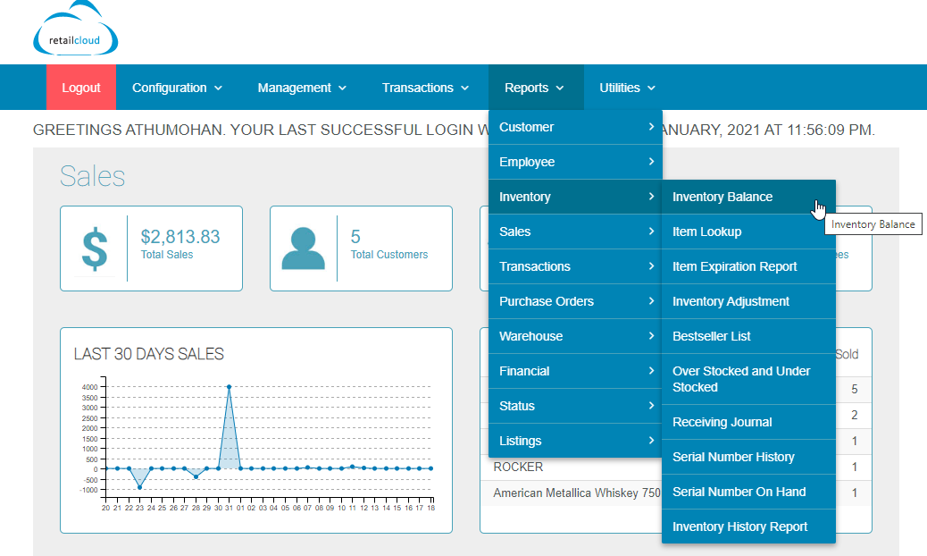Open the Inventory Adjustment report

pos(748,301)
